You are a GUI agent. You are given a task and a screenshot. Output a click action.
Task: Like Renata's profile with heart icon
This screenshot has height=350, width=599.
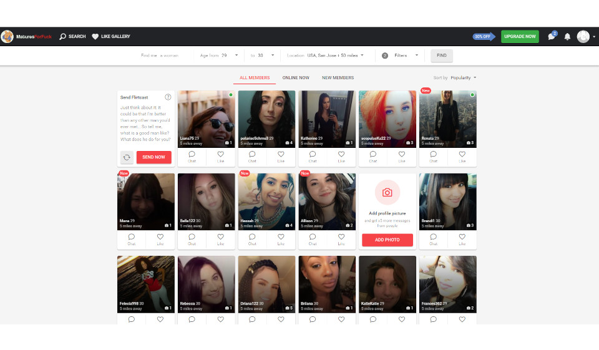point(462,154)
